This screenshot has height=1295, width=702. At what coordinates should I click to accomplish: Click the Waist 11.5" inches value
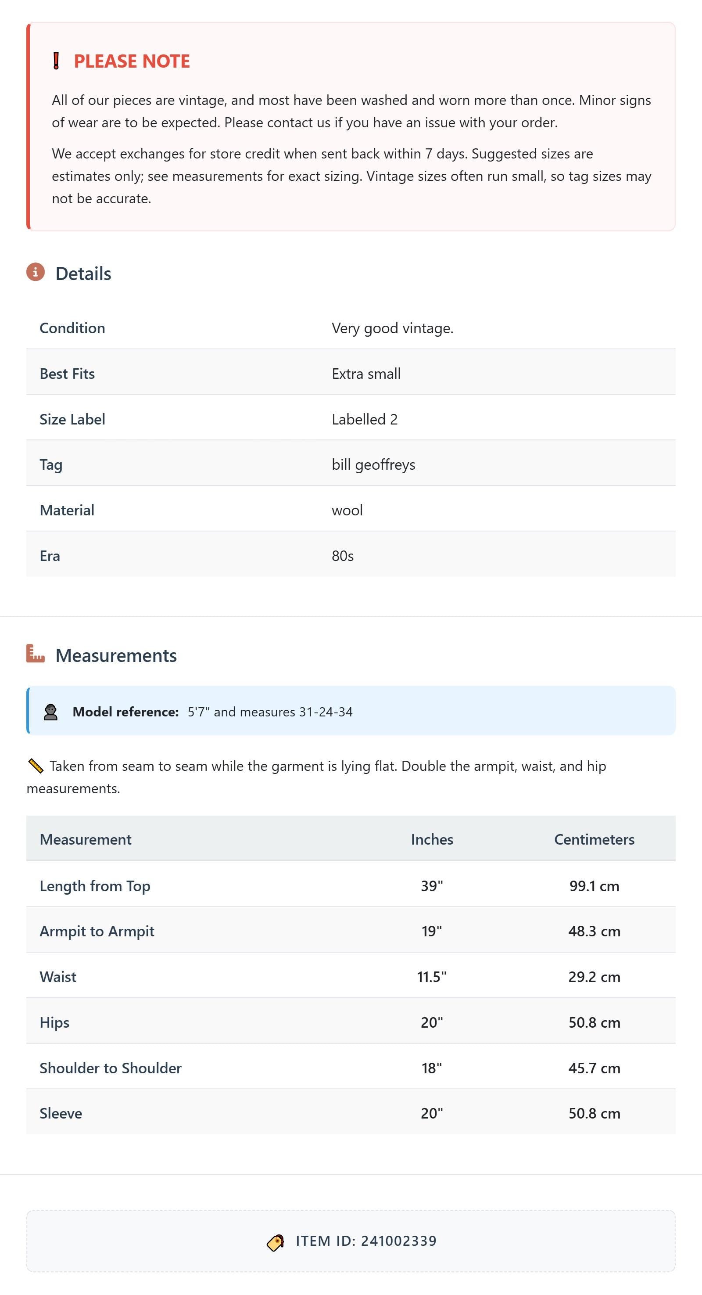[432, 976]
